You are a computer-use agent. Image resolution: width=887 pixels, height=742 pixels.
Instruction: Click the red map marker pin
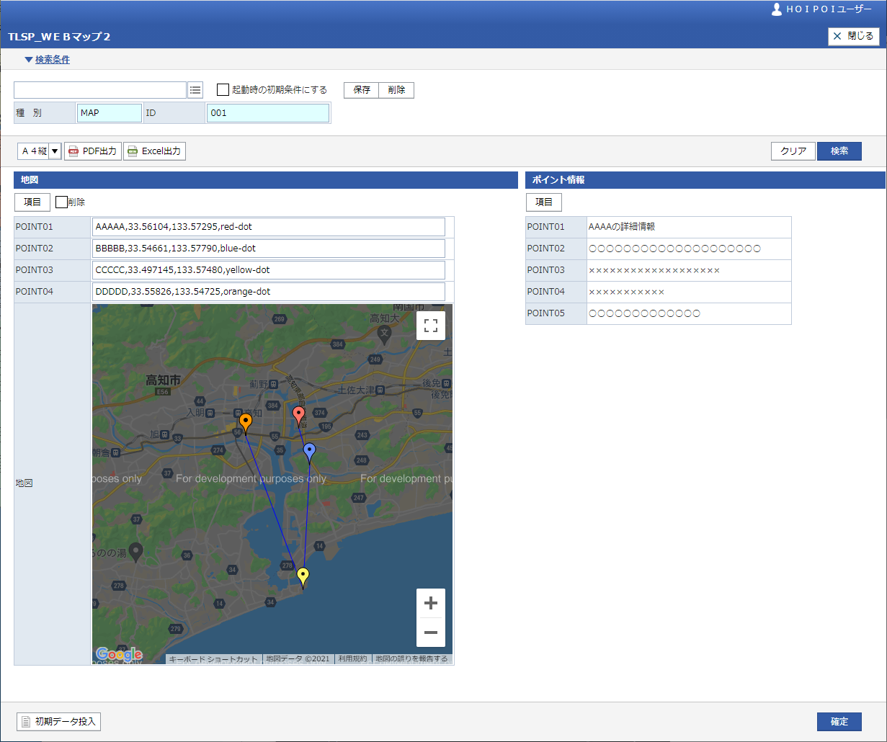298,416
